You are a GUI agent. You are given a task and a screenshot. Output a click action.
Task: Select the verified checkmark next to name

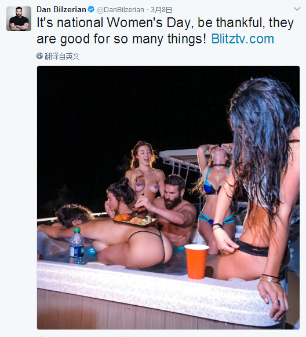[x=92, y=9]
